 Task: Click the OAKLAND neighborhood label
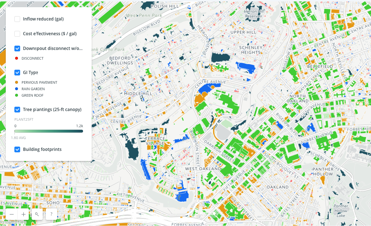(x=278, y=187)
